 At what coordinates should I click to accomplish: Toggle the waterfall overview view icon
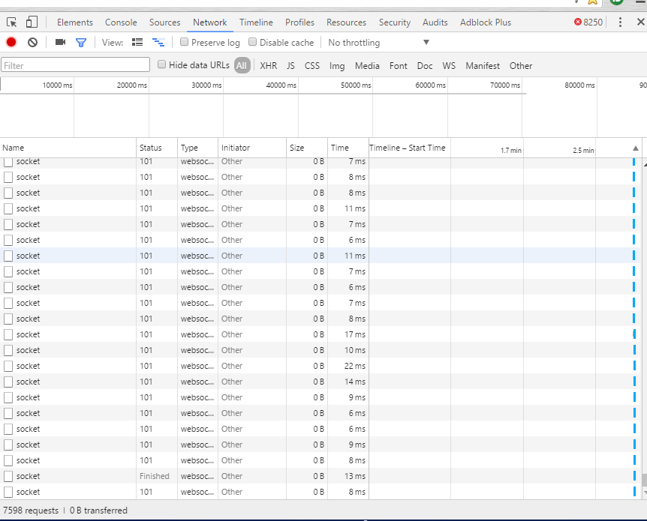158,42
